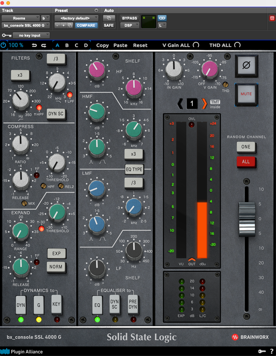
Task: Click the pink V GAIN knob
Action: 209,69
